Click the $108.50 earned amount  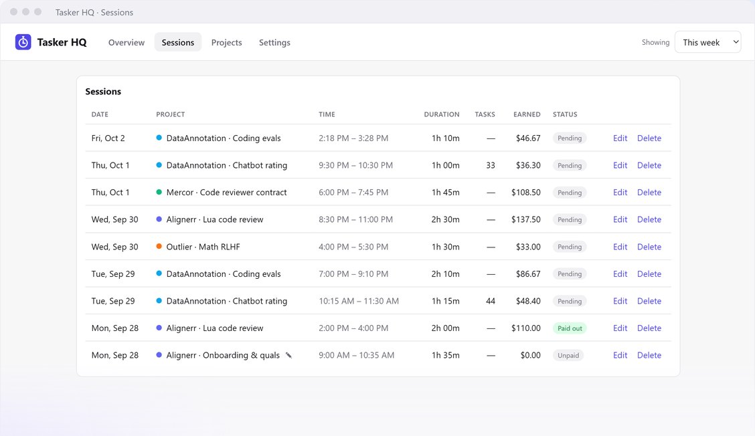pyautogui.click(x=526, y=192)
